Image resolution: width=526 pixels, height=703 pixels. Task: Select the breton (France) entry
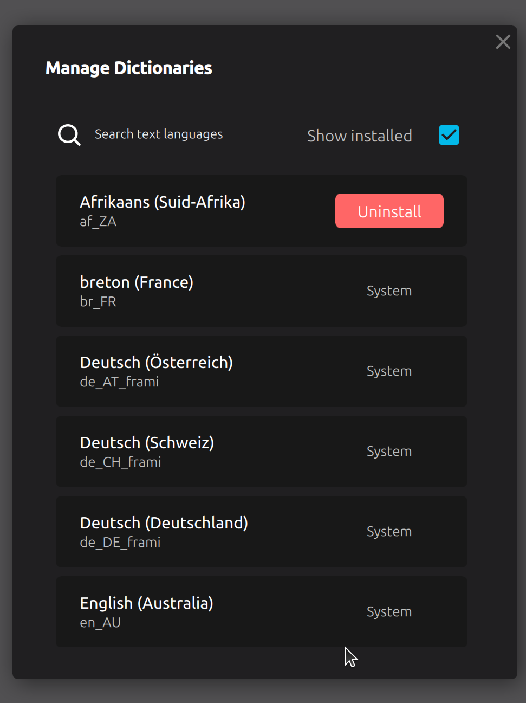pos(262,291)
